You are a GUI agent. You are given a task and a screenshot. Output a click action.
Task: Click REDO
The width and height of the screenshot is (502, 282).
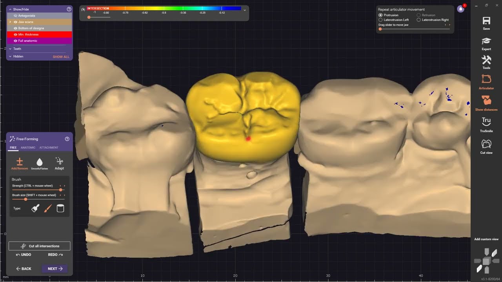tap(55, 255)
